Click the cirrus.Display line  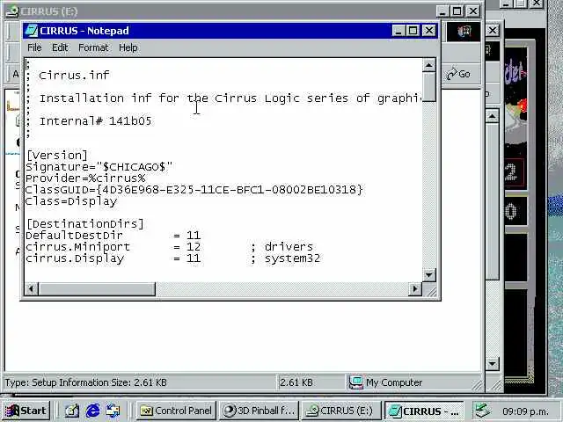point(172,258)
